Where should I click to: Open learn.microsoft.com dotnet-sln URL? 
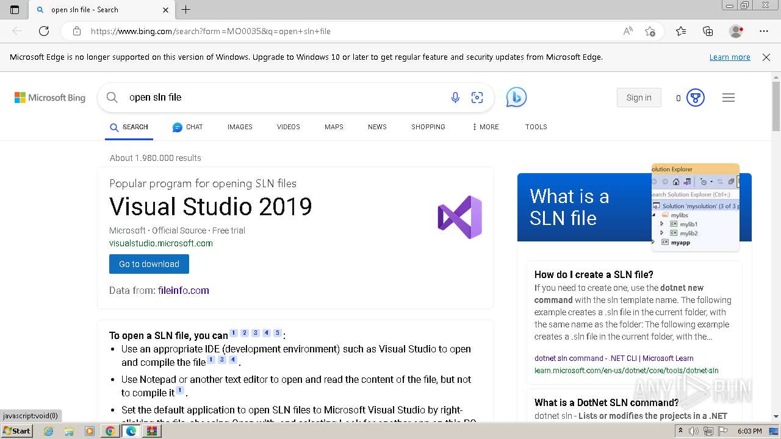[626, 370]
